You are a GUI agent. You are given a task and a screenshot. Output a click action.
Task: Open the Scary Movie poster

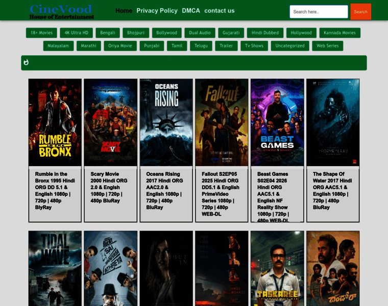pos(111,122)
